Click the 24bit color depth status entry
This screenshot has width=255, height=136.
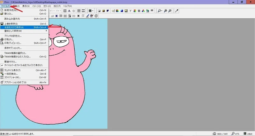point(248,134)
